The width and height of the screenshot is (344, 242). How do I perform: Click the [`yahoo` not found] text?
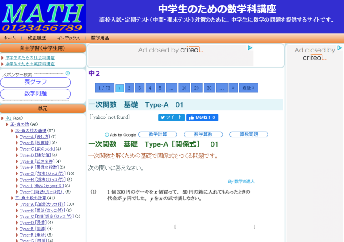[x=109, y=117]
